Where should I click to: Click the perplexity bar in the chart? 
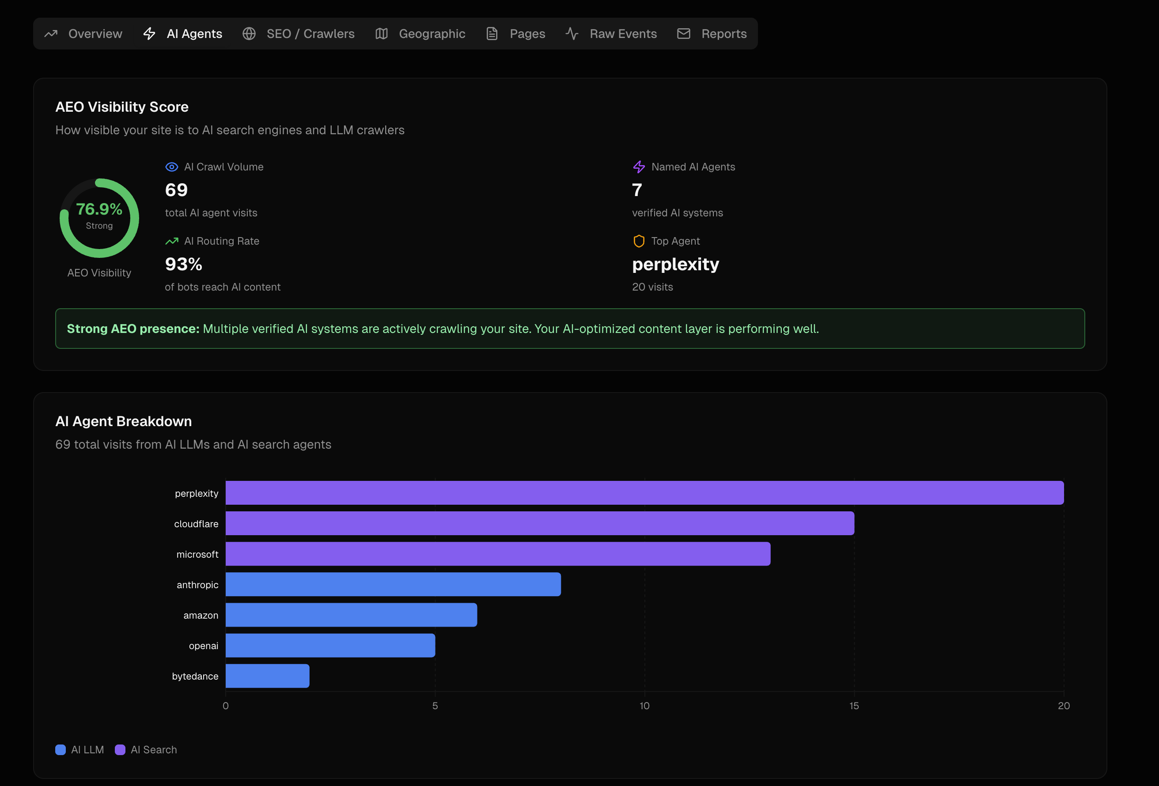(x=644, y=493)
